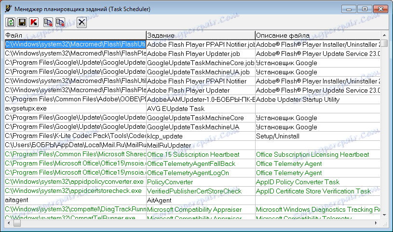The image size is (393, 232).
Task: Select the Microsoft Shared file path cell
Action: click(x=75, y=154)
